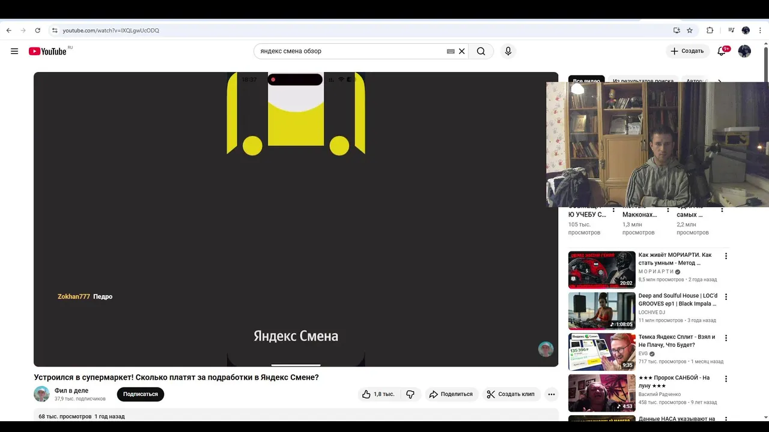Screen dimensions: 769x432
Task: Click the Яндекс Сплит video thumbnail
Action: [601, 352]
